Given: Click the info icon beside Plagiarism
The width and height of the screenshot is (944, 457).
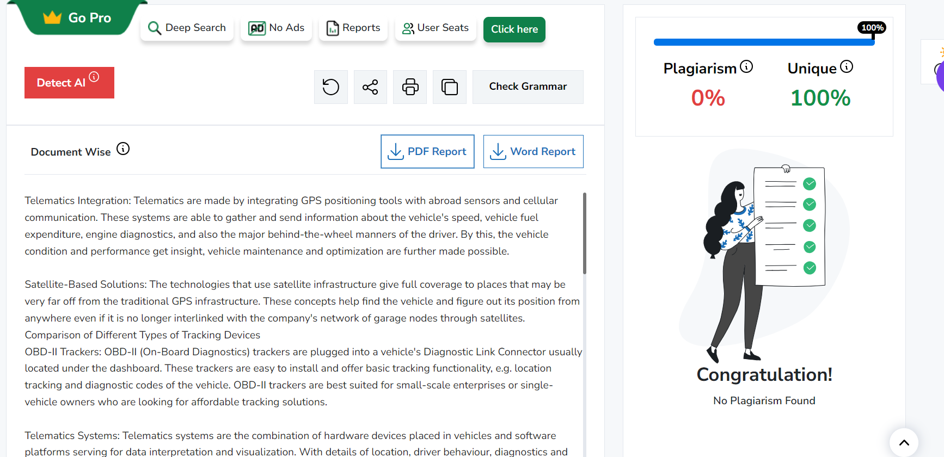Looking at the screenshot, I should click(x=746, y=67).
